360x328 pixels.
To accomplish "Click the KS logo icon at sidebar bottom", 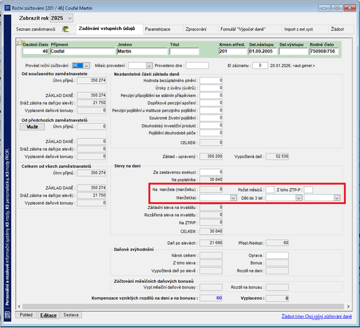I will coord(7,314).
